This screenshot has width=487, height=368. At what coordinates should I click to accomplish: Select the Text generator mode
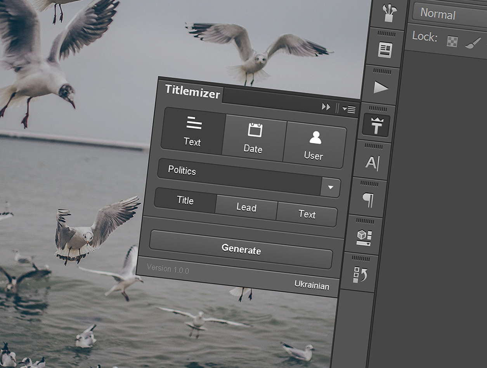[193, 132]
